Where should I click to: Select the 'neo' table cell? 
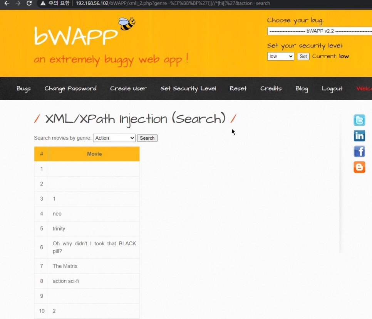pyautogui.click(x=94, y=214)
